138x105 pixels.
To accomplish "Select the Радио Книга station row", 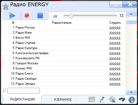I will pyautogui.click(x=63, y=73).
